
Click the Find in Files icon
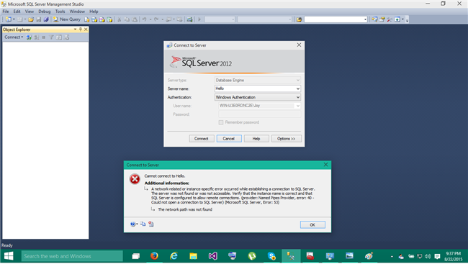pyautogui.click(x=299, y=19)
